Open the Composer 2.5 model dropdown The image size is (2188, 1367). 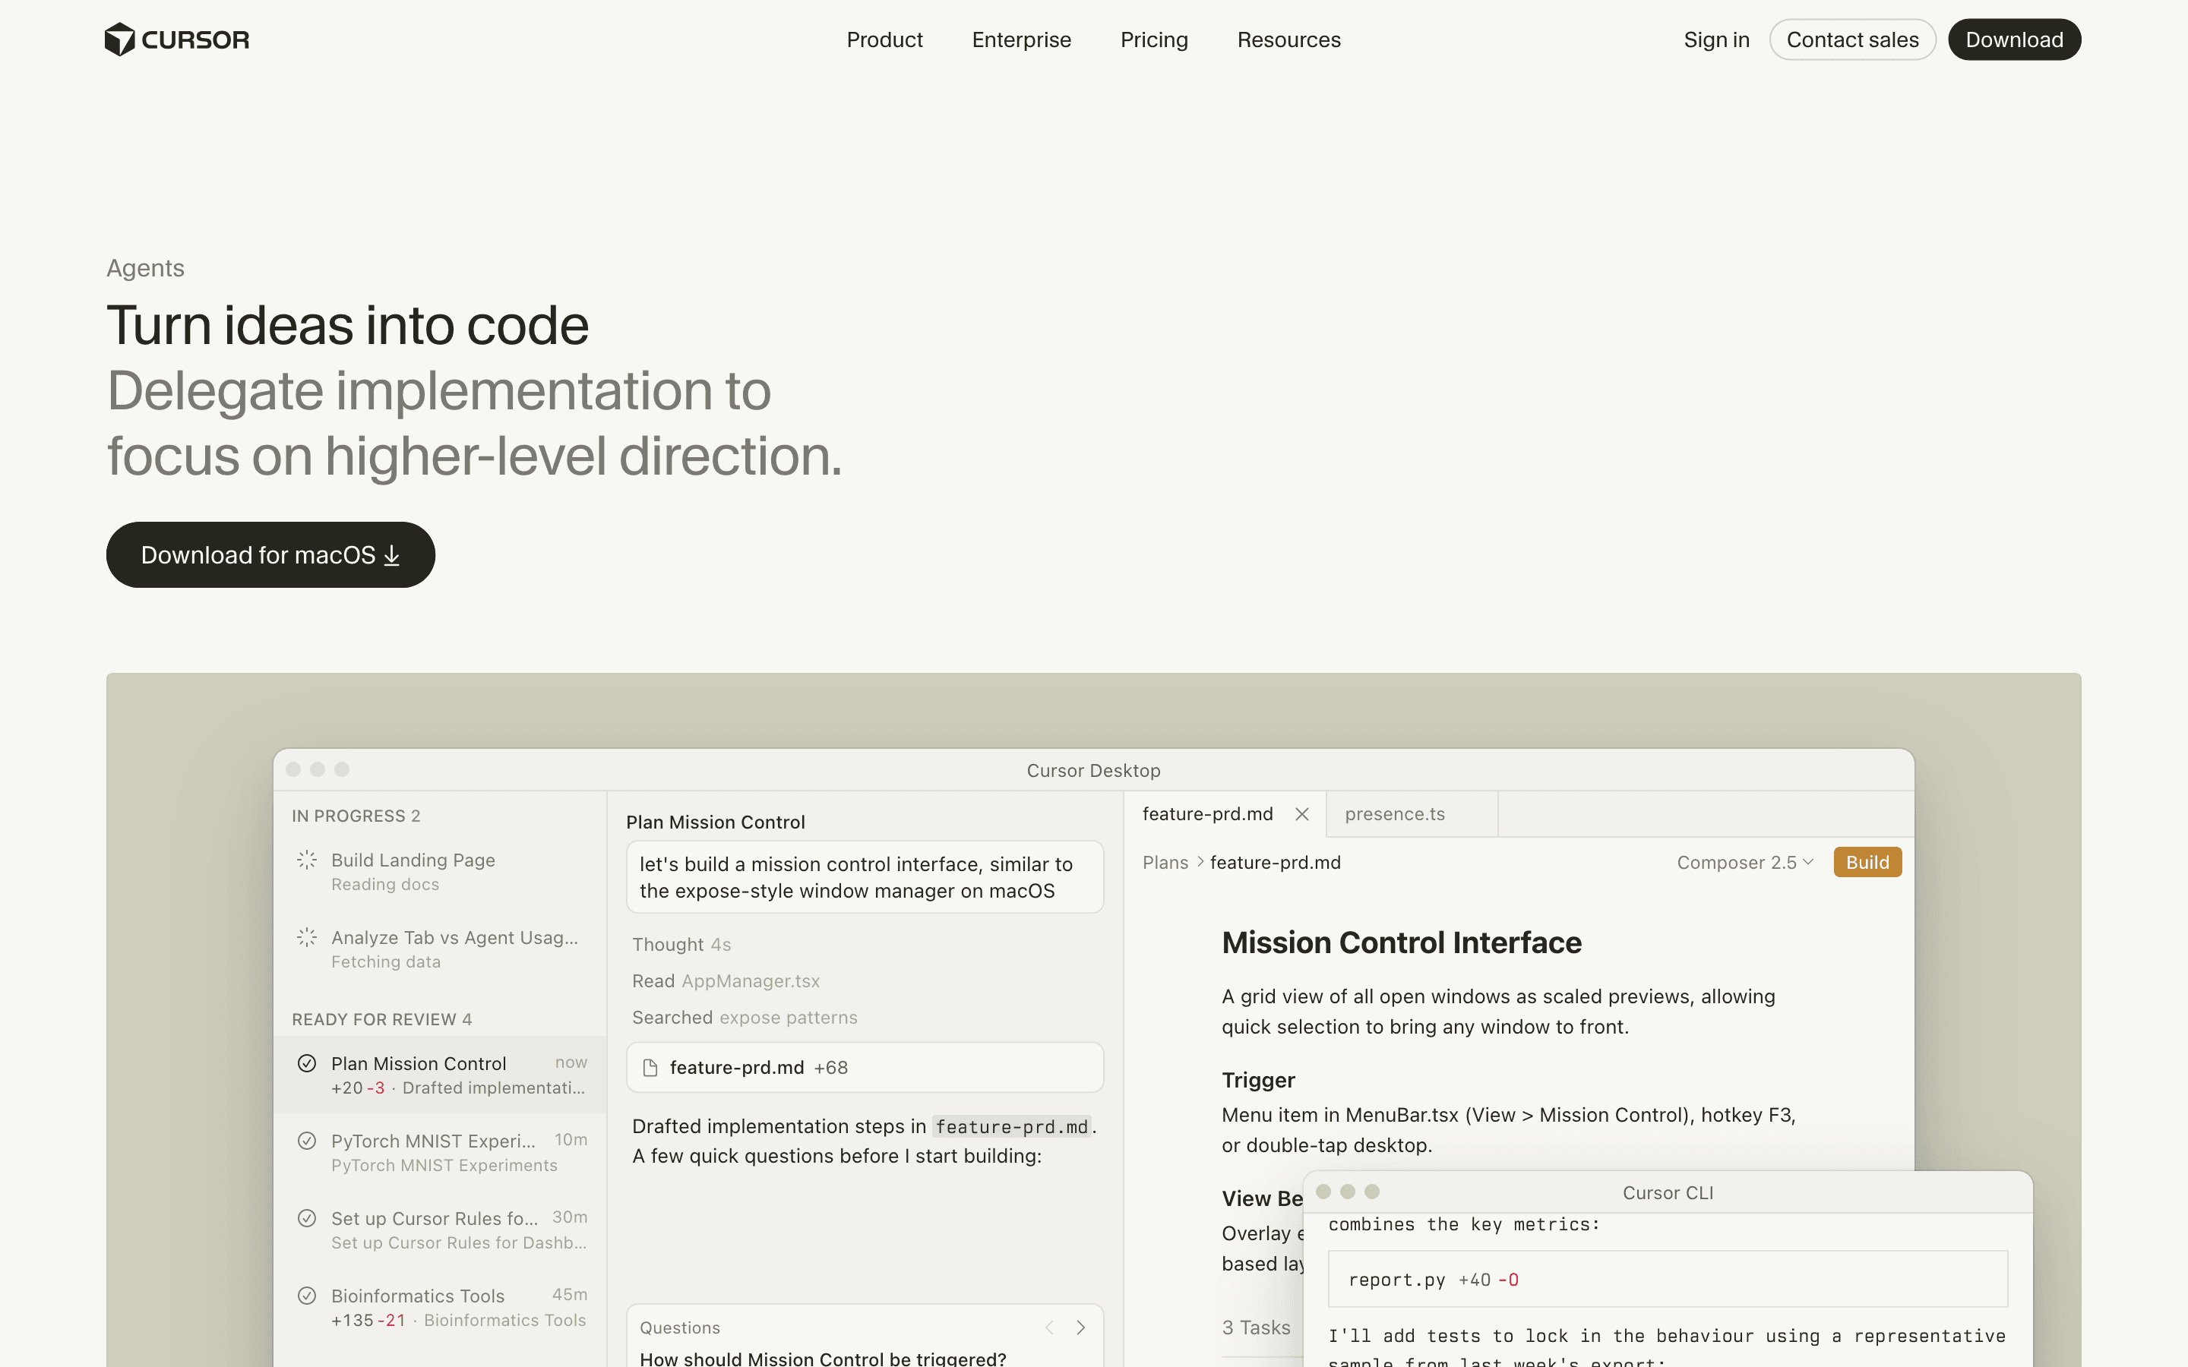point(1745,863)
